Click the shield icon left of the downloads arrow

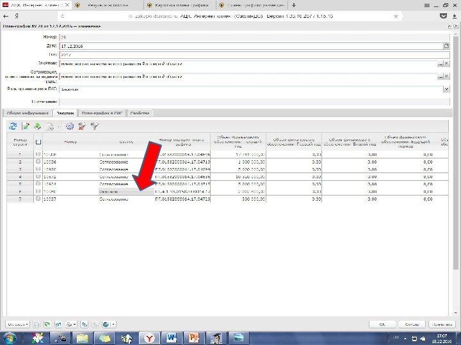(443, 16)
